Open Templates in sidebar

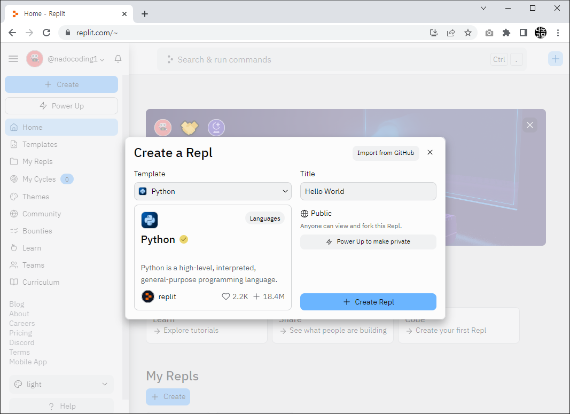[x=61, y=144]
